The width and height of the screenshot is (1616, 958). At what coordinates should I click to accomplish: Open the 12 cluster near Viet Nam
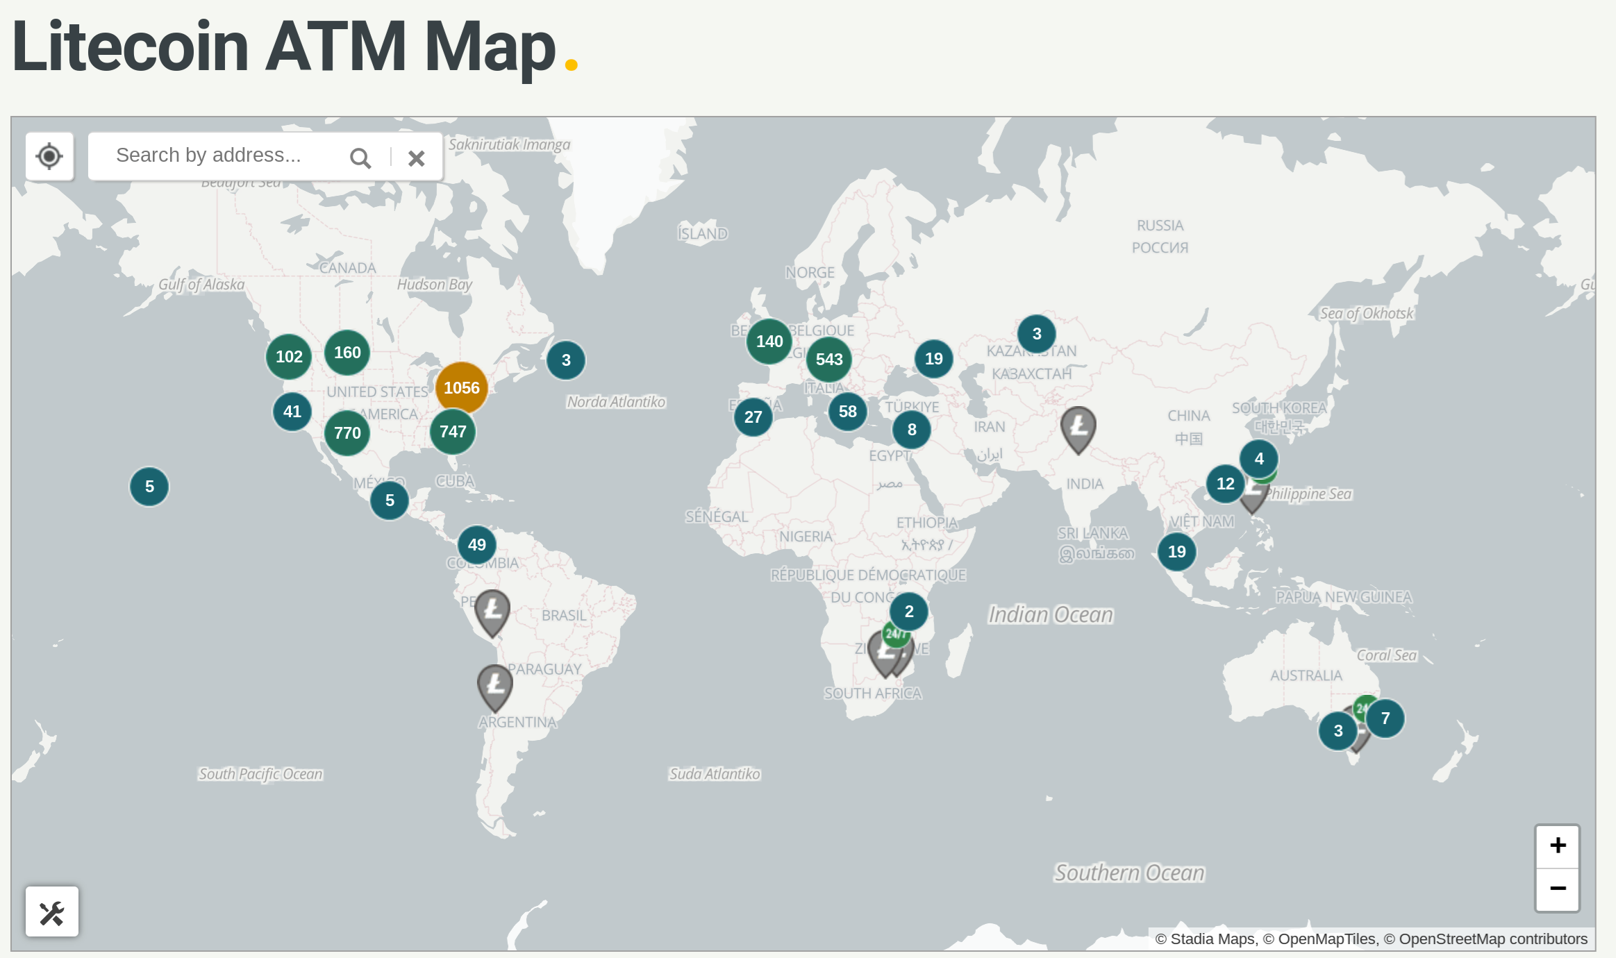tap(1226, 484)
